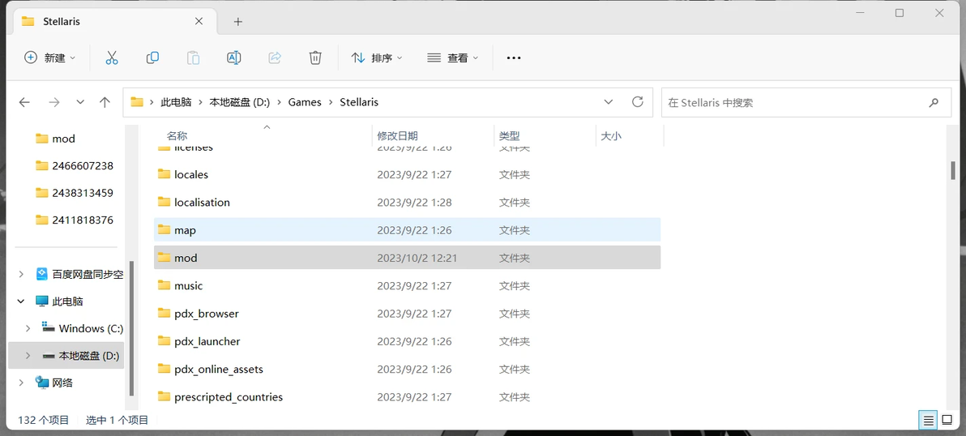This screenshot has width=966, height=436.
Task: Open recent locations chevron dropdown
Action: point(80,102)
